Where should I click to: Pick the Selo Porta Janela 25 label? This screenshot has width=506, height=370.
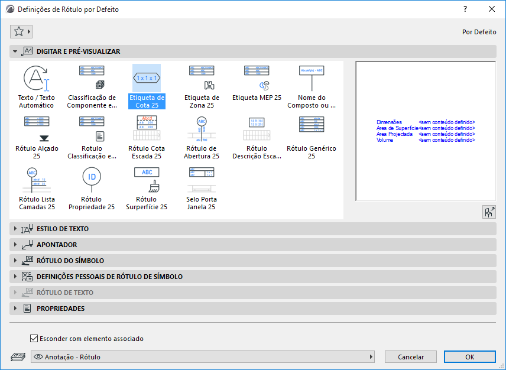point(202,189)
